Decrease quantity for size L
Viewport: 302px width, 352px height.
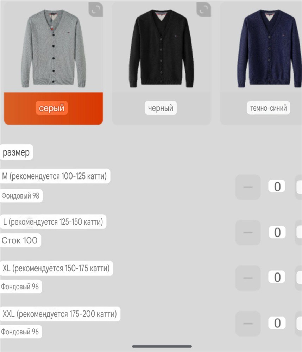point(248,232)
